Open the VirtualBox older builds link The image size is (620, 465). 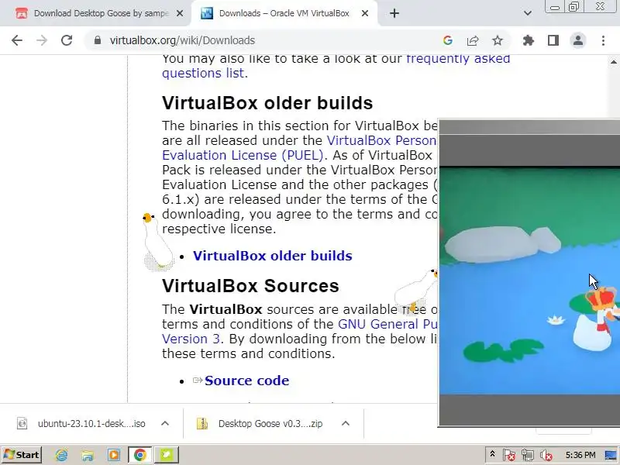[x=273, y=256]
